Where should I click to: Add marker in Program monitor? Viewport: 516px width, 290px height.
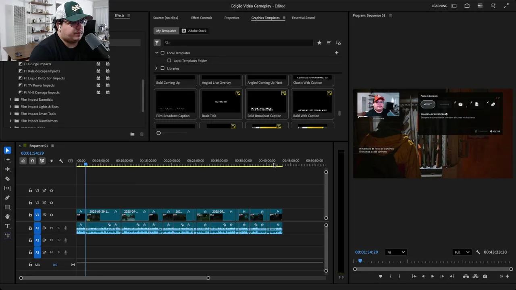[x=380, y=276]
